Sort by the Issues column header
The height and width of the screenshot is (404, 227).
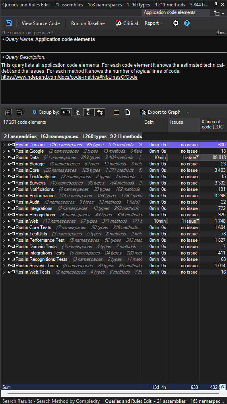click(184, 125)
